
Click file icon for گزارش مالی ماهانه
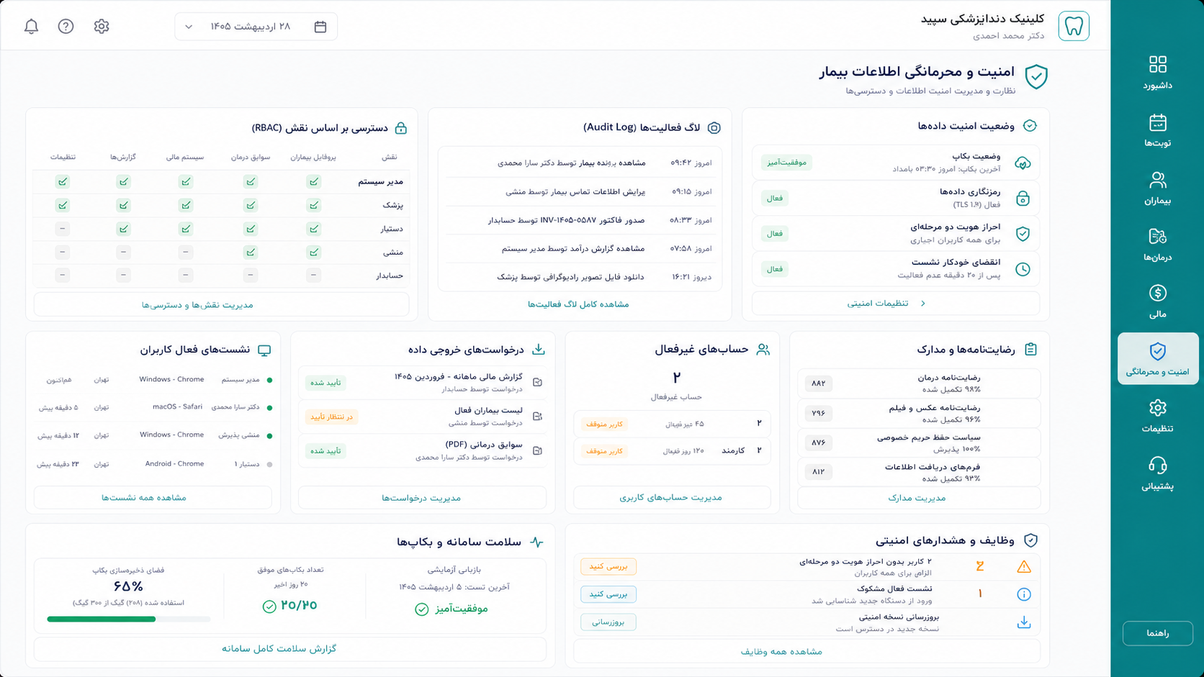tap(537, 382)
